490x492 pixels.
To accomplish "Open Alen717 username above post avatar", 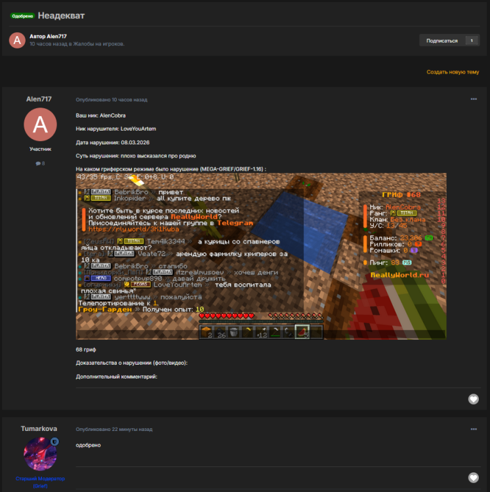I will click(x=39, y=99).
